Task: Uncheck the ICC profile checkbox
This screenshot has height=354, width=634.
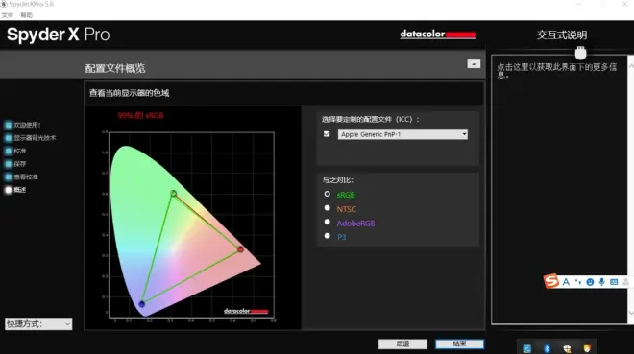Action: pyautogui.click(x=327, y=134)
